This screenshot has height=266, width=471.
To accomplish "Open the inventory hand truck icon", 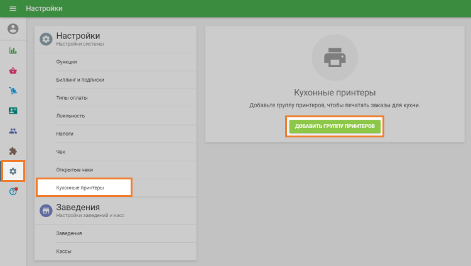I will click(x=13, y=90).
